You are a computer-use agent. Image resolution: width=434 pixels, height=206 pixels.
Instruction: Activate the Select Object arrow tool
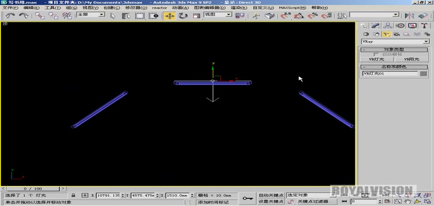(x=113, y=16)
